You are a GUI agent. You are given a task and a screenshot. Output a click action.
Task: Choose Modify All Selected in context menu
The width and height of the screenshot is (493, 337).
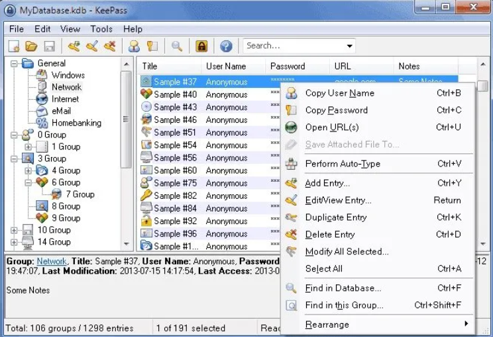377,251
